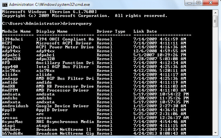Click link date '1/15/2009 12:26:37 AM'

pyautogui.click(x=161, y=118)
